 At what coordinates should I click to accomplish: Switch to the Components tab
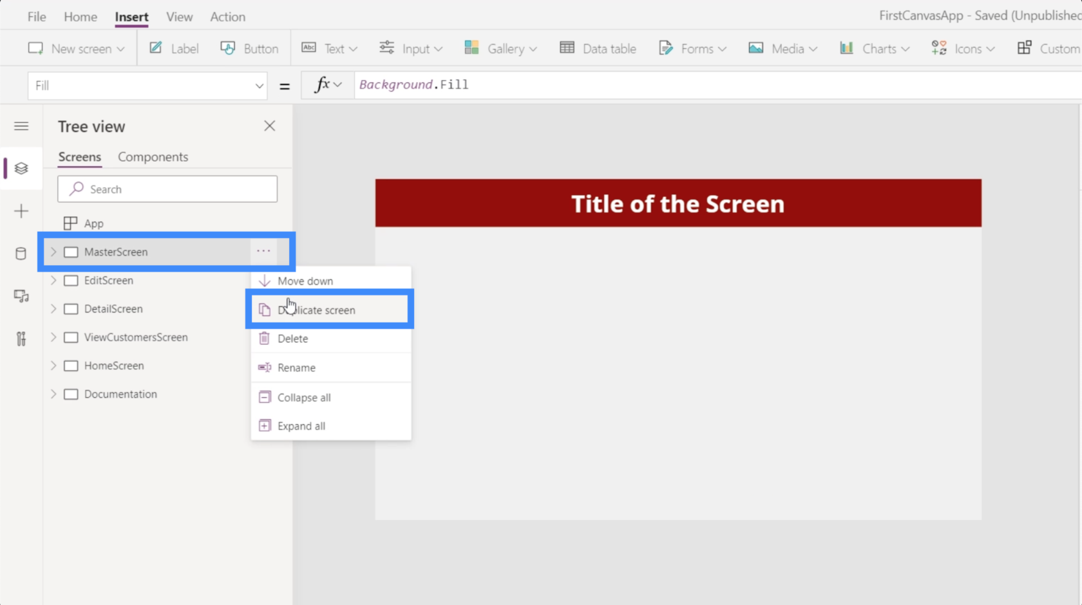point(153,157)
